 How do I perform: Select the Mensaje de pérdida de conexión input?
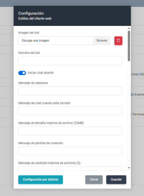coord(70,151)
